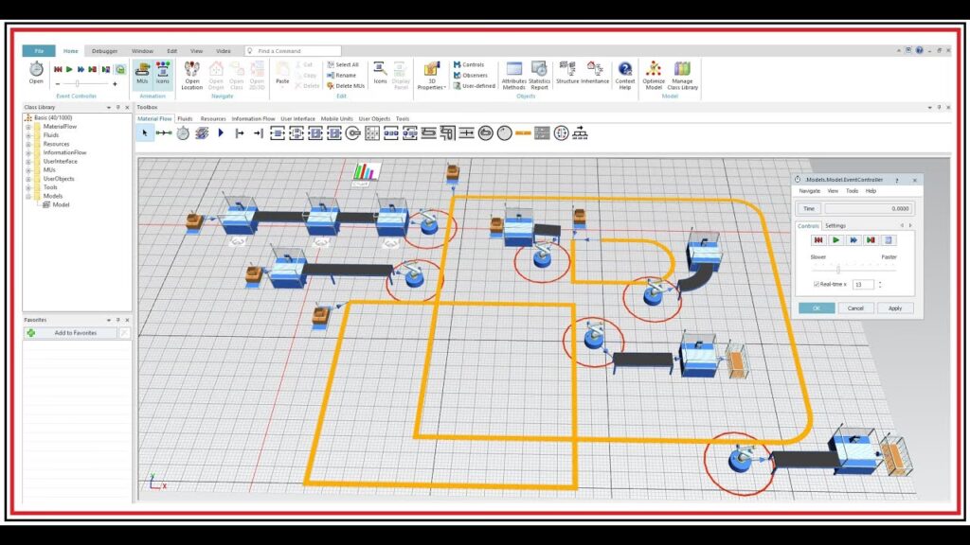The width and height of the screenshot is (970, 545).
Task: Expand the MaterialFlow folder in Class Library
Action: tap(28, 127)
